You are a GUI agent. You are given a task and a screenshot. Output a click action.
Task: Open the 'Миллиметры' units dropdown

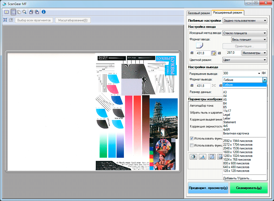[254, 53]
